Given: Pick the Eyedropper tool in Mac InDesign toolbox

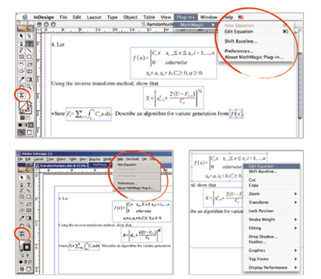Looking at the screenshot, I should pyautogui.click(x=21, y=79).
